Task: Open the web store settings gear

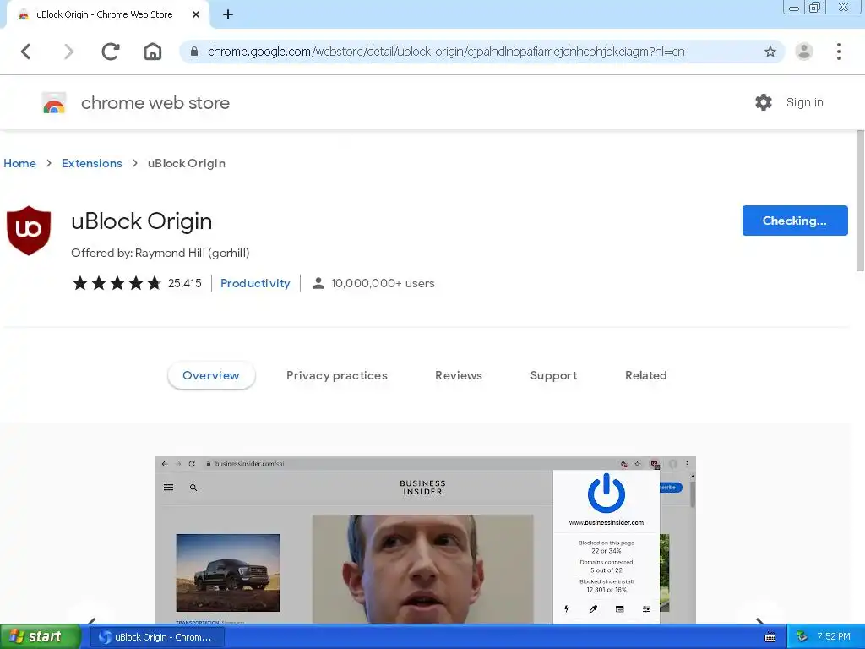Action: click(764, 102)
